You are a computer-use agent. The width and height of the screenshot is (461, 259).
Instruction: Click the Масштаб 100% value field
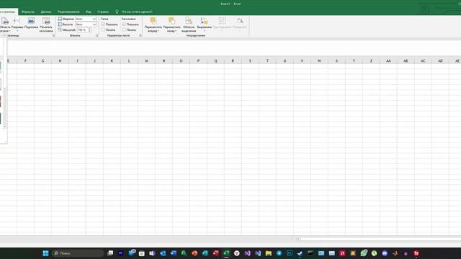[x=82, y=29]
